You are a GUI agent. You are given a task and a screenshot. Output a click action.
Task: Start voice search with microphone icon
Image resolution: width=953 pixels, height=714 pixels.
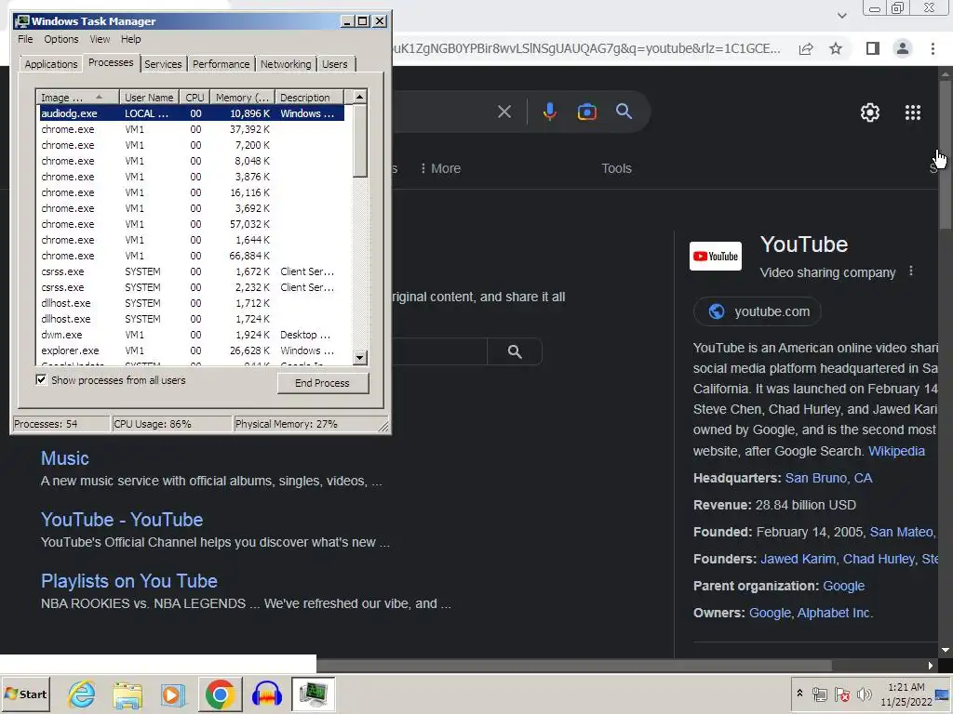point(549,112)
